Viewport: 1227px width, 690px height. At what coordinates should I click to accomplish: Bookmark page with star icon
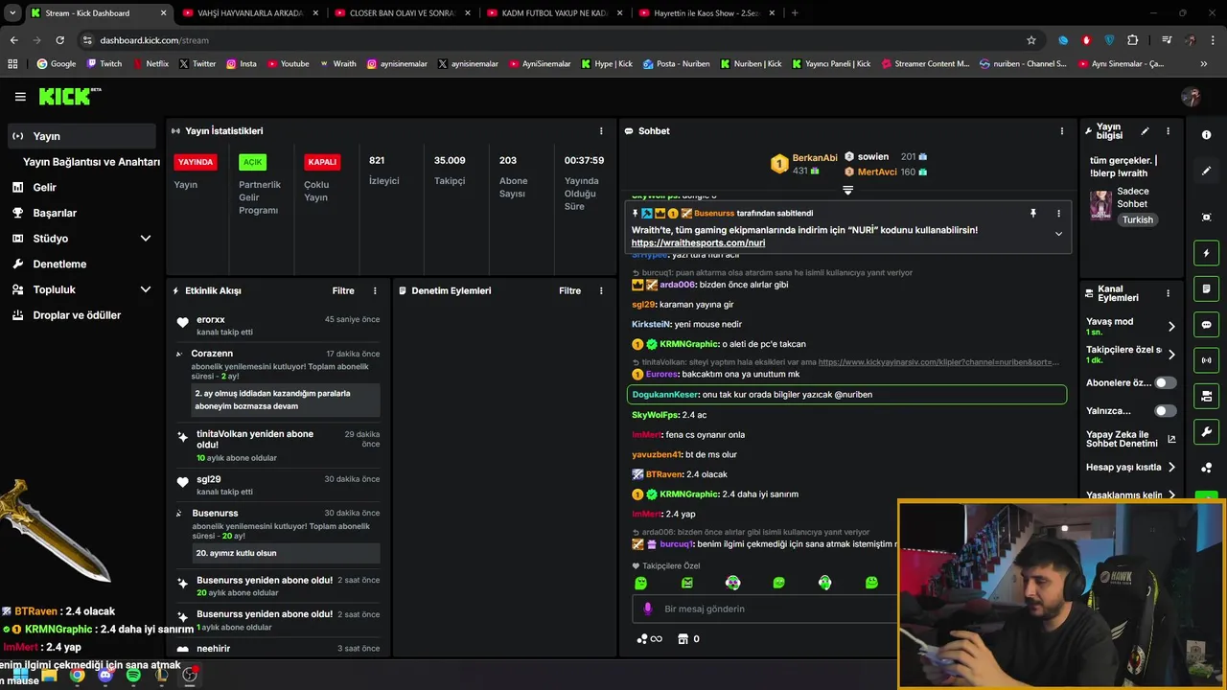1031,40
